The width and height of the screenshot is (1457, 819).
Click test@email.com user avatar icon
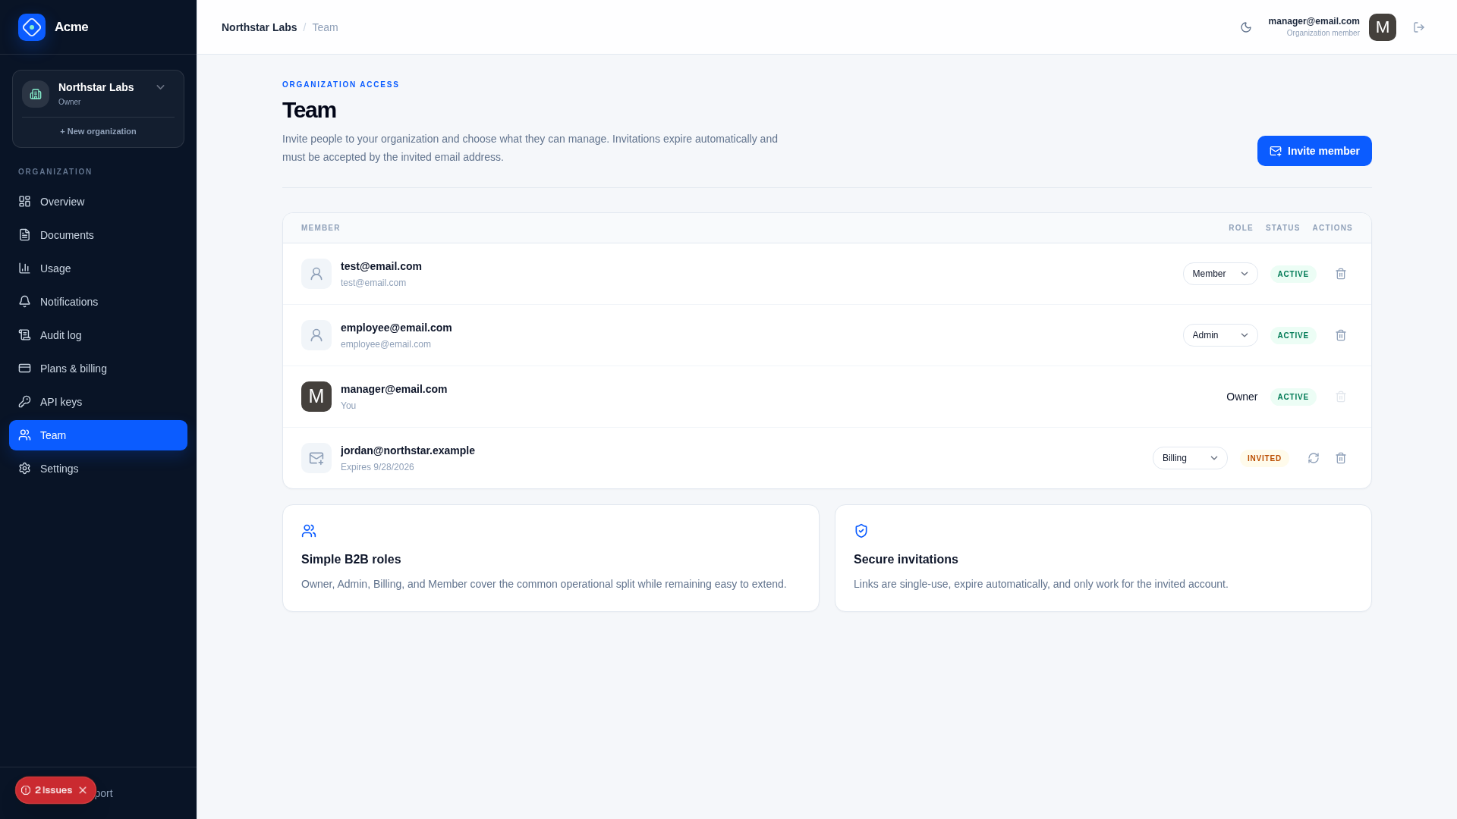pyautogui.click(x=316, y=274)
